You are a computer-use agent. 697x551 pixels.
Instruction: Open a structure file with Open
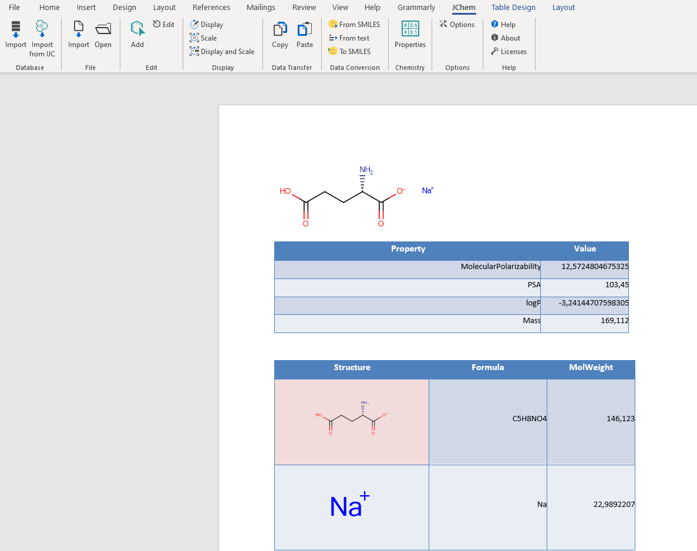pos(103,35)
